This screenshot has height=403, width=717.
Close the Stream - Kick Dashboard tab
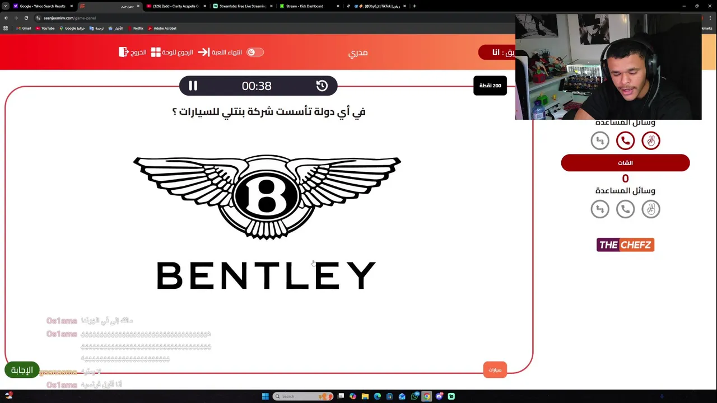click(x=338, y=6)
